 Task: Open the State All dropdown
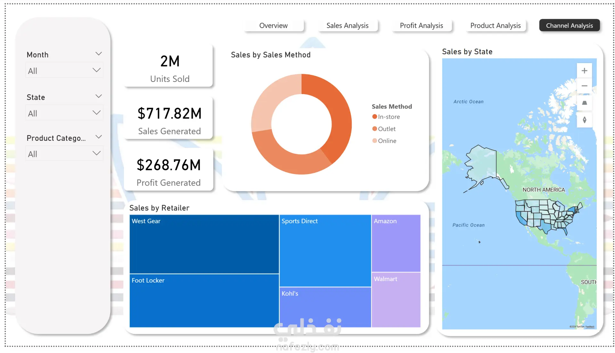pyautogui.click(x=64, y=113)
